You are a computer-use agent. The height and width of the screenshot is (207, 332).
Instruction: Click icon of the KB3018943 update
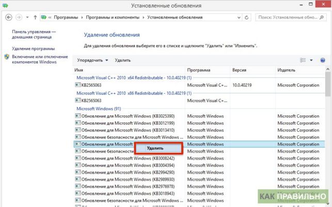[x=78, y=193]
